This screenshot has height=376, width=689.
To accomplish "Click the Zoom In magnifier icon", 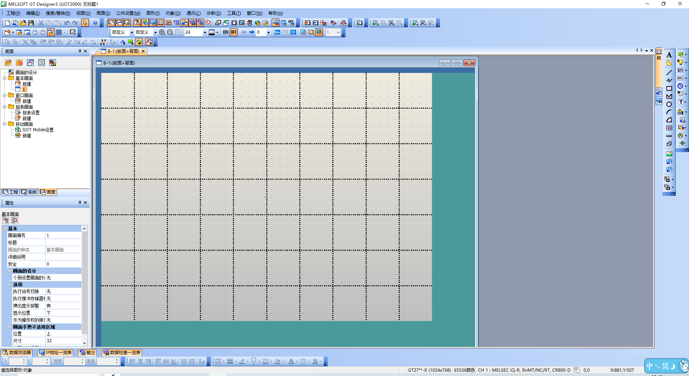I will (x=162, y=32).
